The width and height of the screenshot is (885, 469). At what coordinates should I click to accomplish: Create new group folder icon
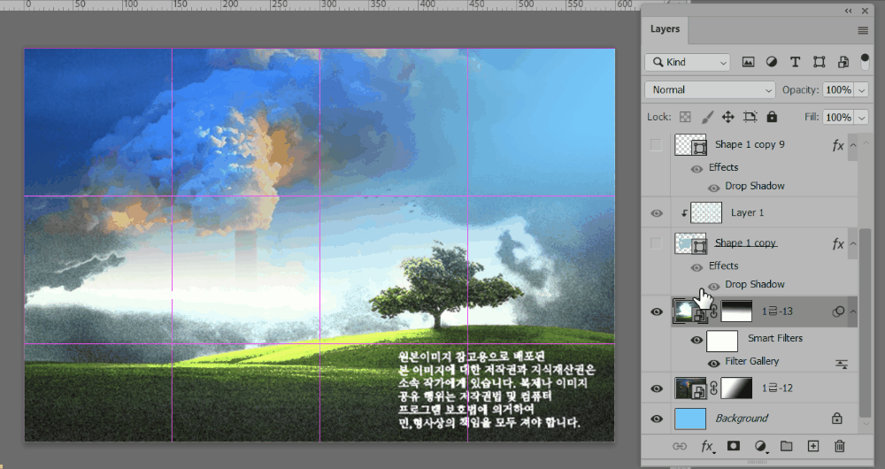pos(786,446)
